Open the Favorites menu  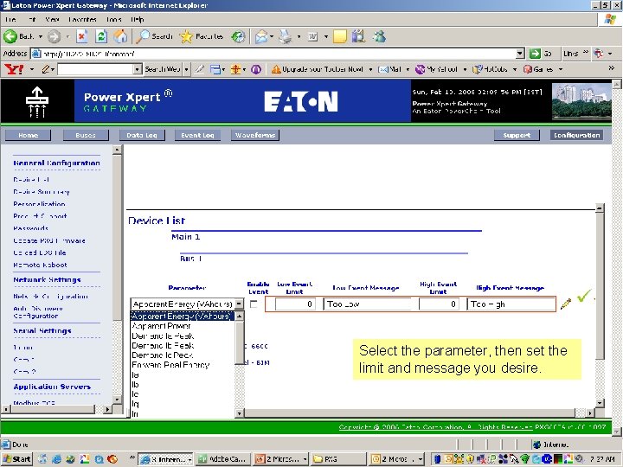tap(83, 19)
